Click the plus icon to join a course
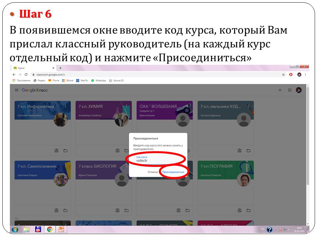 (x=280, y=90)
